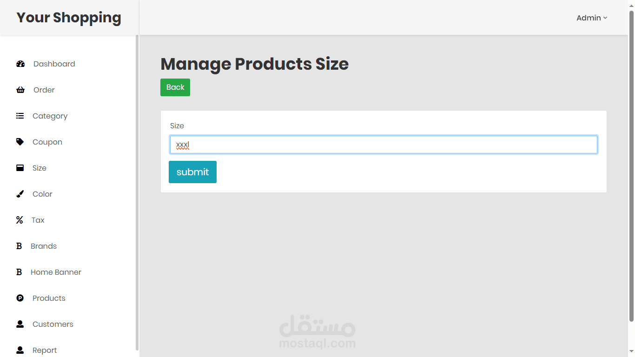Click the Your Shopping logo title
Viewport: 635px width, 357px height.
click(69, 18)
